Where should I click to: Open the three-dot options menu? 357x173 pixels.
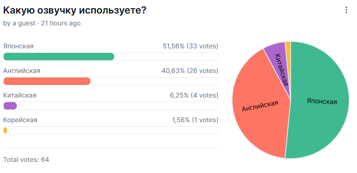click(x=346, y=10)
